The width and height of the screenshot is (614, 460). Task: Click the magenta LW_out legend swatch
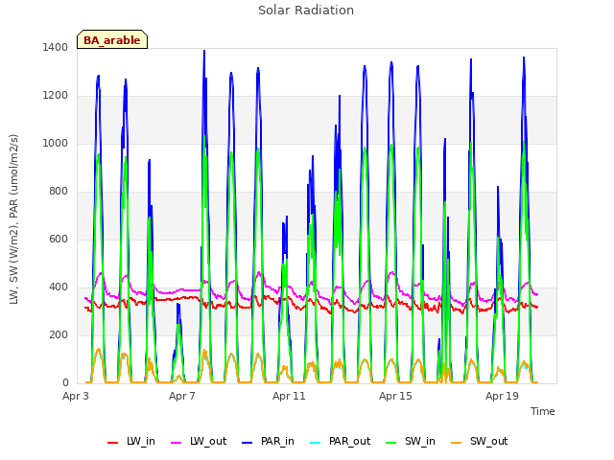(177, 443)
